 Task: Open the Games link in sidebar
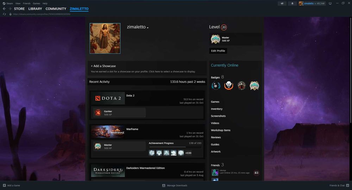click(x=215, y=102)
